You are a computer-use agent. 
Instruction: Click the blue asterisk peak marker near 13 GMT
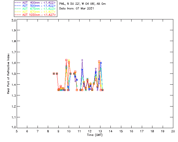point(101,63)
